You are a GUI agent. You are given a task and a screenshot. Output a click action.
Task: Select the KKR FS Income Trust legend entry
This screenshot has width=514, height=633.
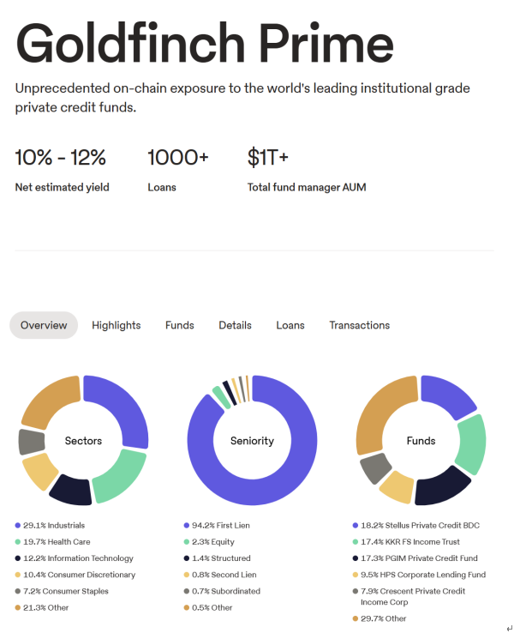(x=415, y=542)
